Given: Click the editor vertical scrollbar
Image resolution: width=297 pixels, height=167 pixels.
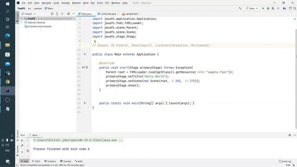Looking at the screenshot, I should coord(296,78).
